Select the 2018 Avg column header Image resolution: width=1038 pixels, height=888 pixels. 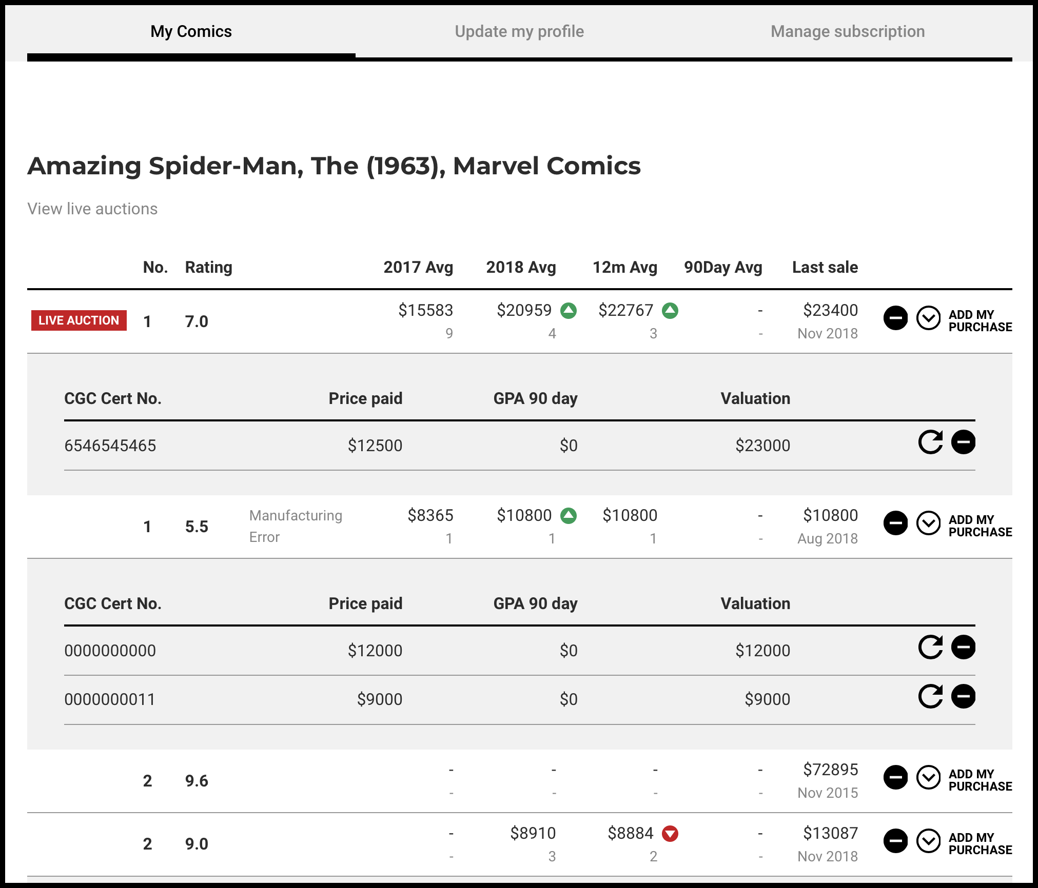(521, 267)
